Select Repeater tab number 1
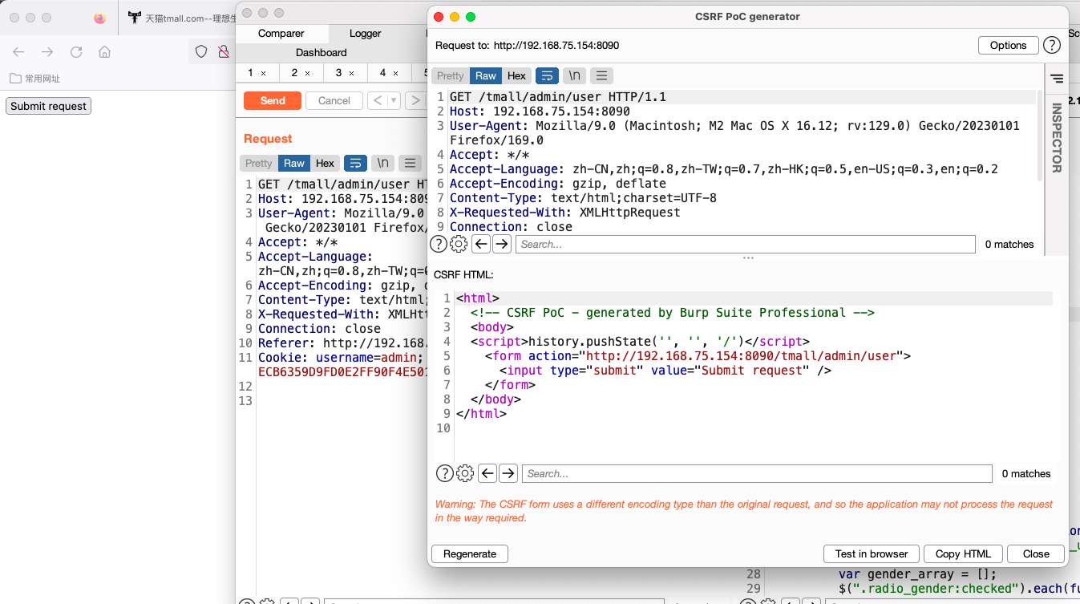 pyautogui.click(x=251, y=72)
